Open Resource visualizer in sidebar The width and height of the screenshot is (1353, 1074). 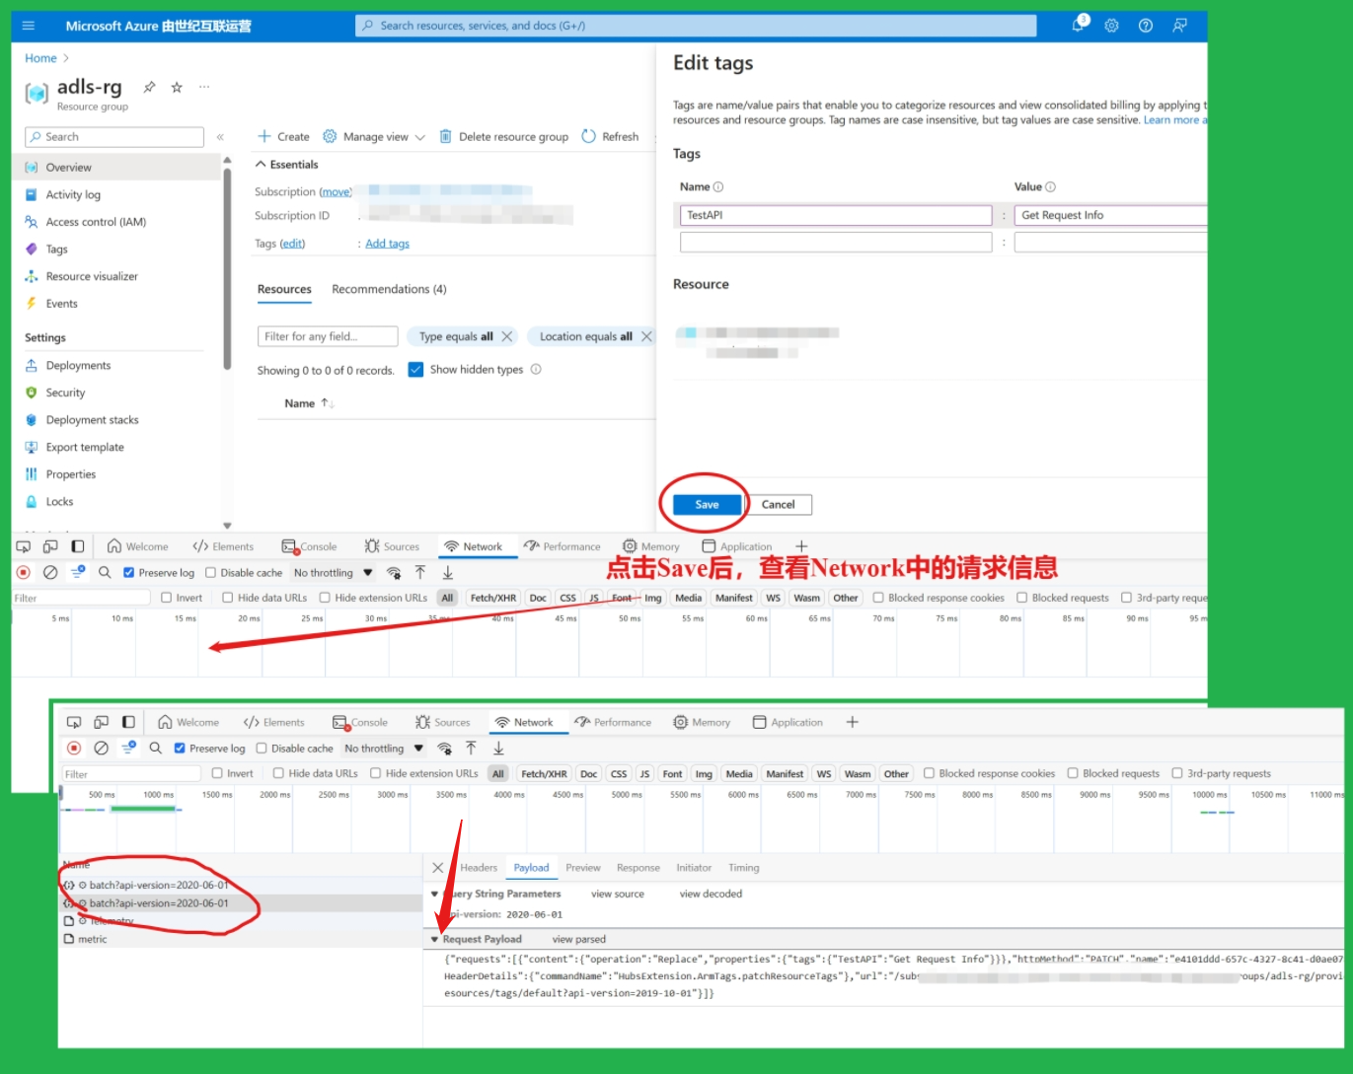[92, 276]
